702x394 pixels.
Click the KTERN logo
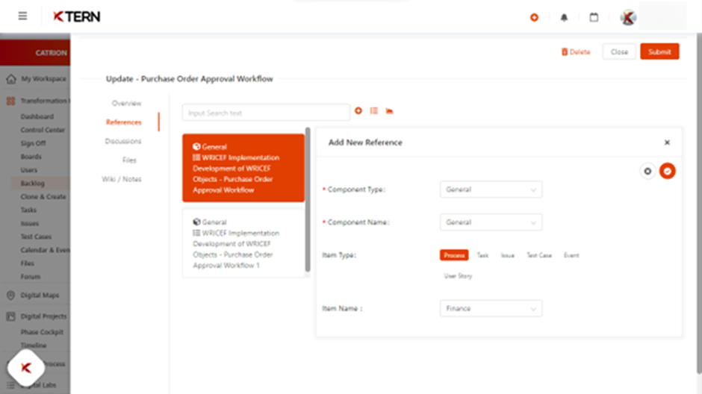77,16
